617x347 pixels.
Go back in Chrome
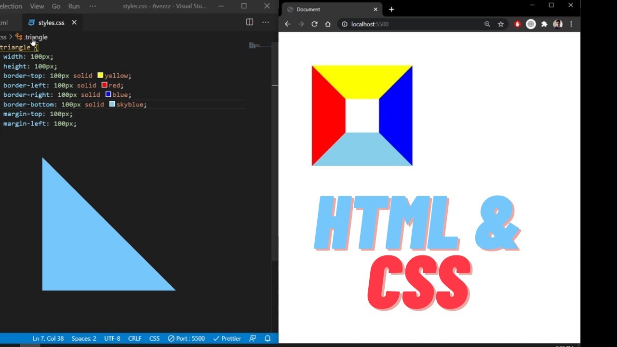coord(288,24)
